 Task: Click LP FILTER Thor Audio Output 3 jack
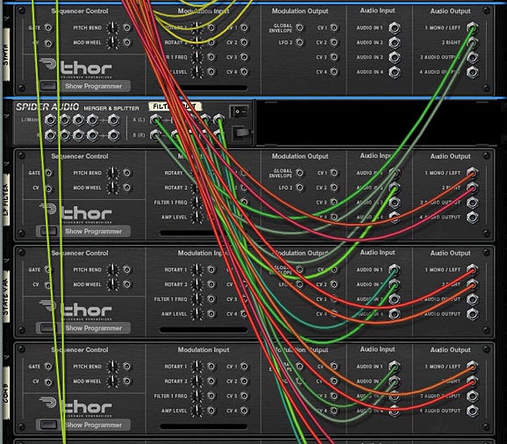click(472, 203)
